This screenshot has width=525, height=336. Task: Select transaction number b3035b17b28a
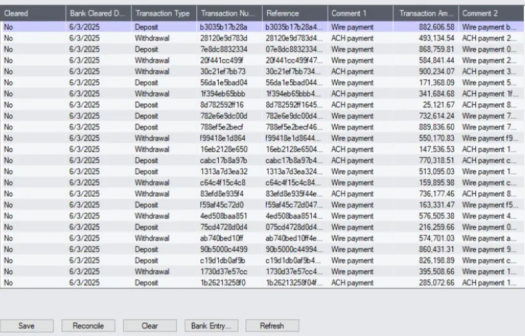click(x=224, y=27)
